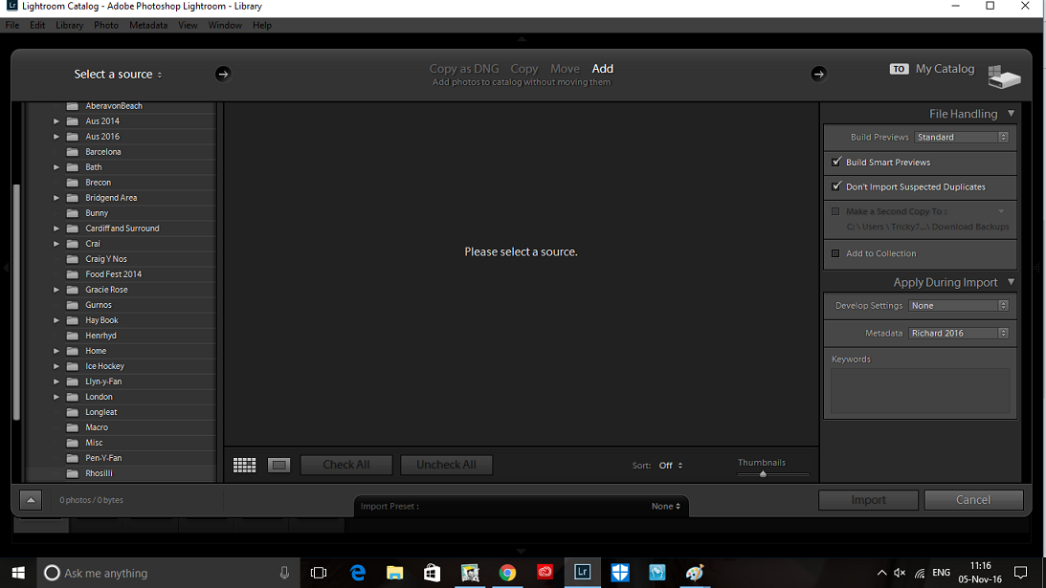Screen dimensions: 1046x588
Task: Collapse import dialog with bottom-left arrow
Action: click(x=30, y=499)
